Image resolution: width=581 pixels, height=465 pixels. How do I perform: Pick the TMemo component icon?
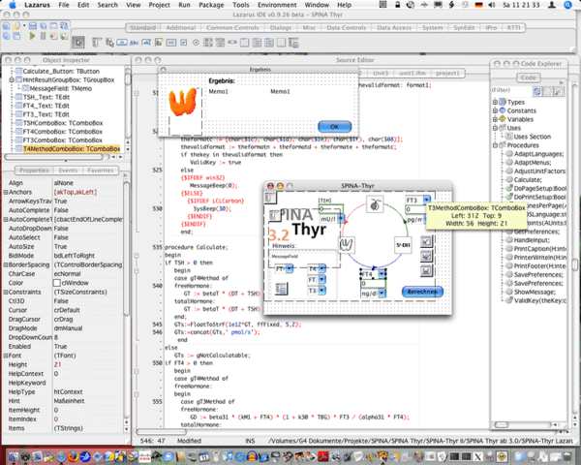(159, 43)
